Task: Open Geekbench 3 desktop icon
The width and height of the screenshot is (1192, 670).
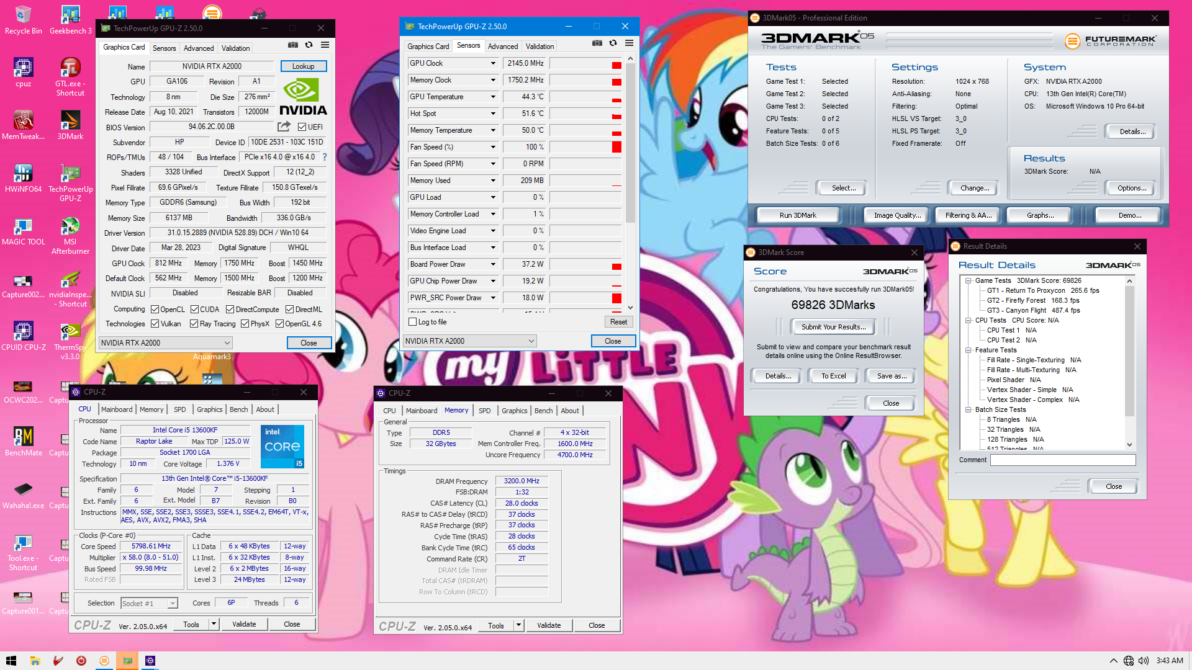Action: [x=70, y=20]
